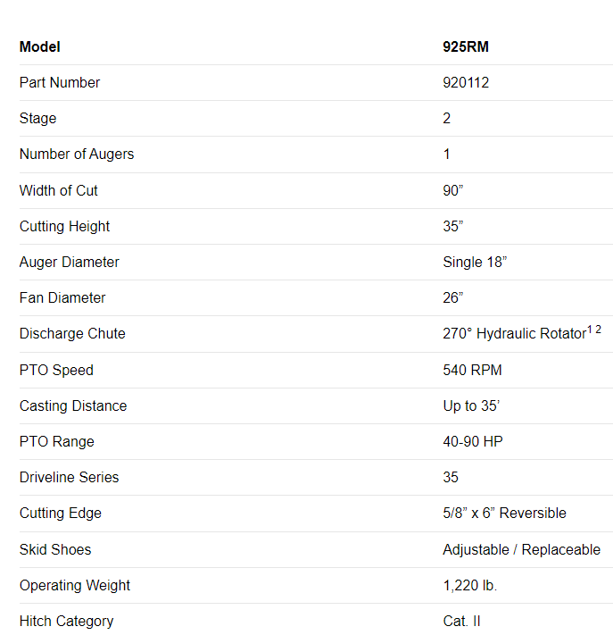Click the "Driveline Series" row label
Screen dimensions: 613x635
tap(69, 478)
